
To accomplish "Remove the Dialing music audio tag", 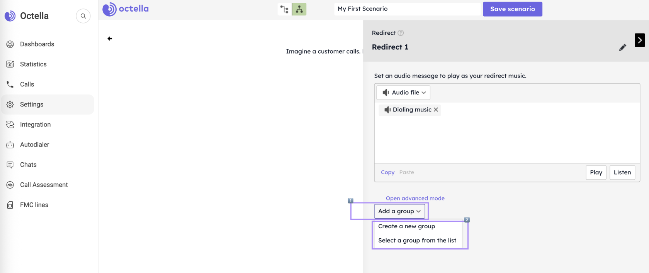I will click(436, 110).
